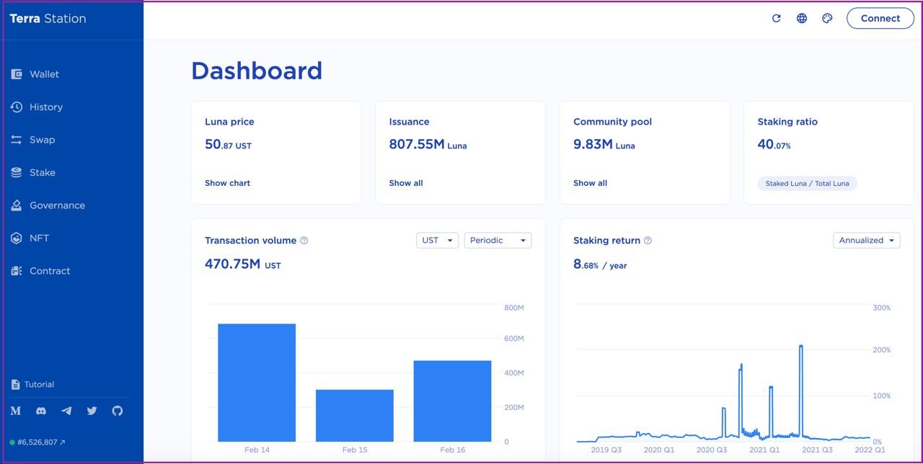Click the NFT hexagon icon
Image resolution: width=923 pixels, height=464 pixels.
[17, 238]
